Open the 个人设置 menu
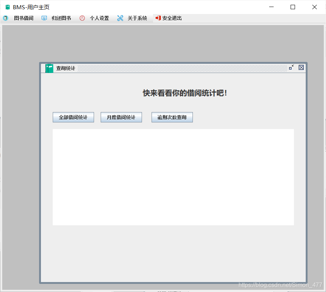The image size is (326, 292). coord(99,18)
